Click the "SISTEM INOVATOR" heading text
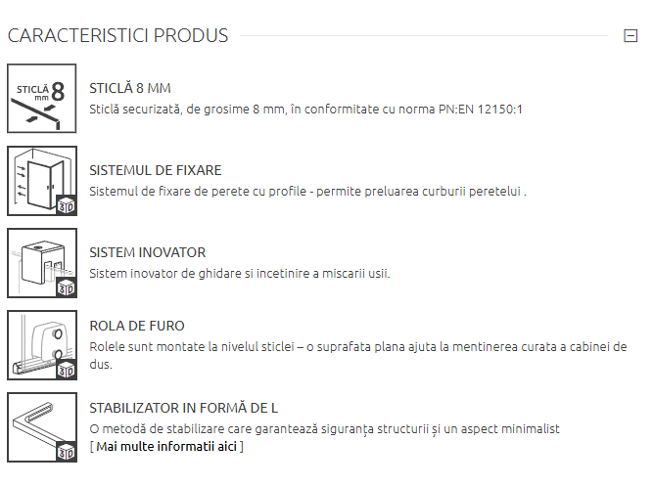This screenshot has width=653, height=486. point(147,252)
